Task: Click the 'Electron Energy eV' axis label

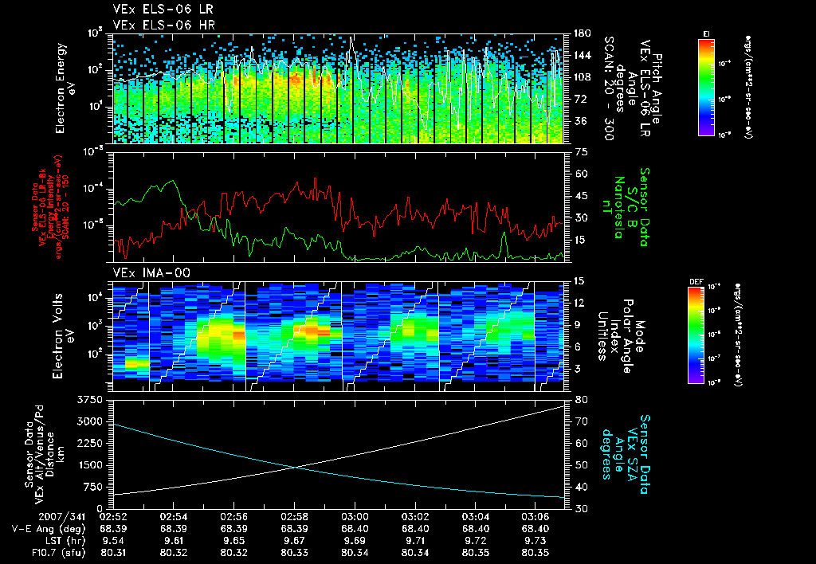Action: 67,88
